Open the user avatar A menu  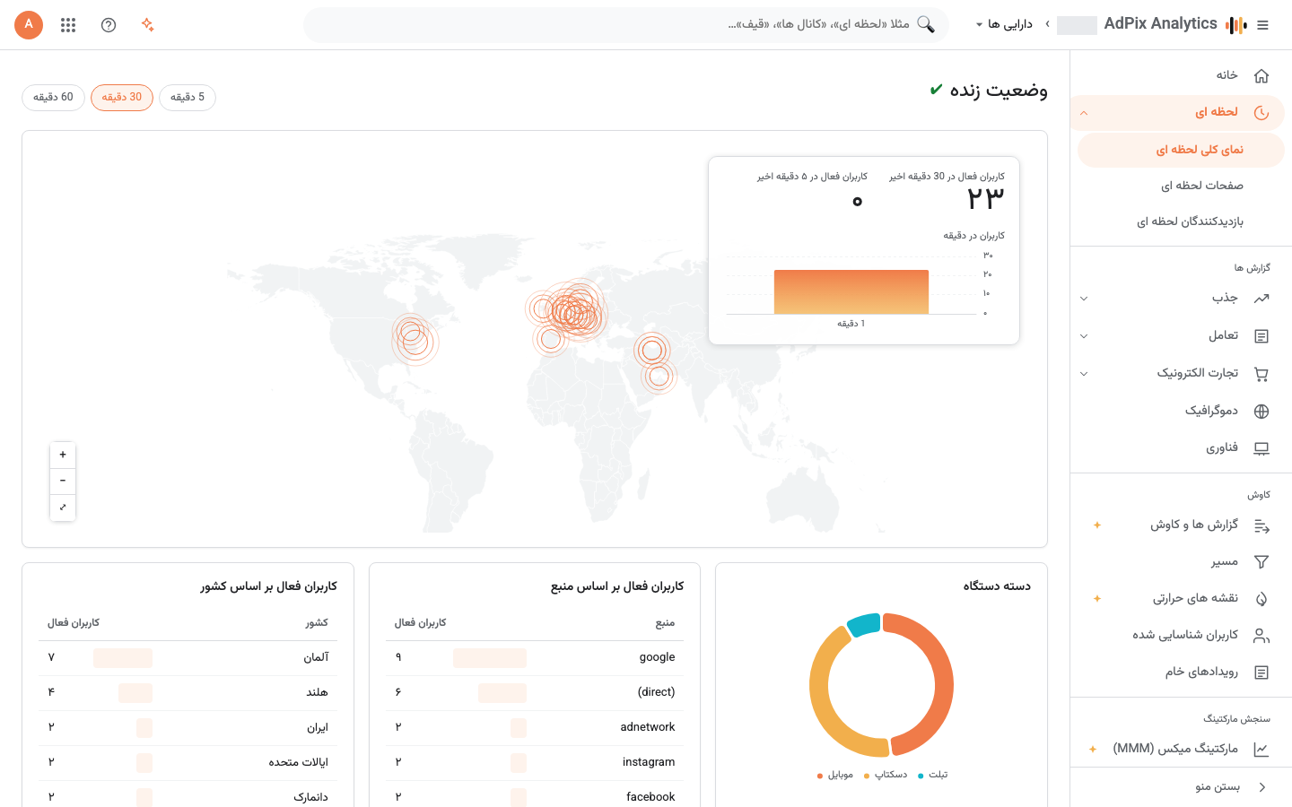coord(29,25)
